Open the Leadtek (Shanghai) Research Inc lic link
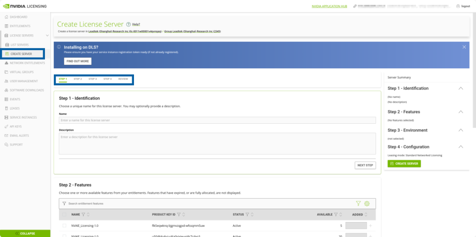 coord(125,31)
